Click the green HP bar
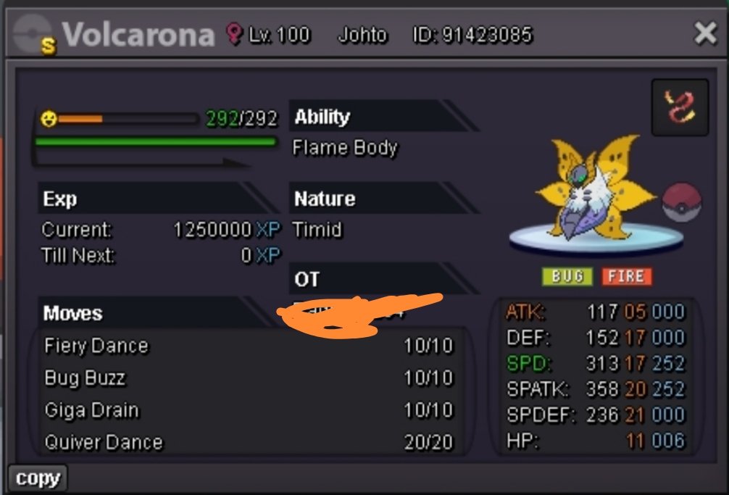This screenshot has width=729, height=495. [x=156, y=141]
